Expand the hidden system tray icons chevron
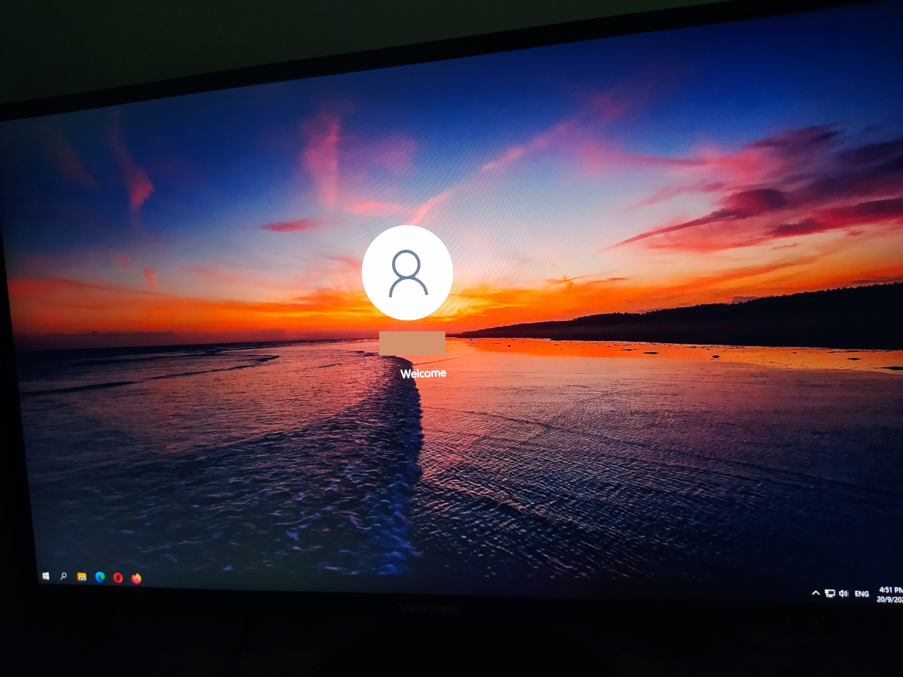903x677 pixels. (x=816, y=591)
